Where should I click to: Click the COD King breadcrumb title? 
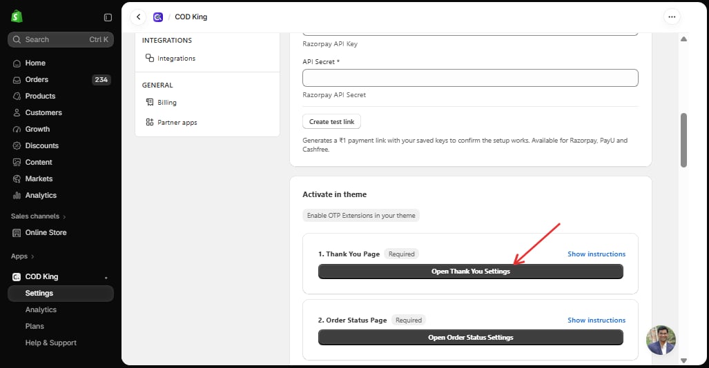(191, 17)
